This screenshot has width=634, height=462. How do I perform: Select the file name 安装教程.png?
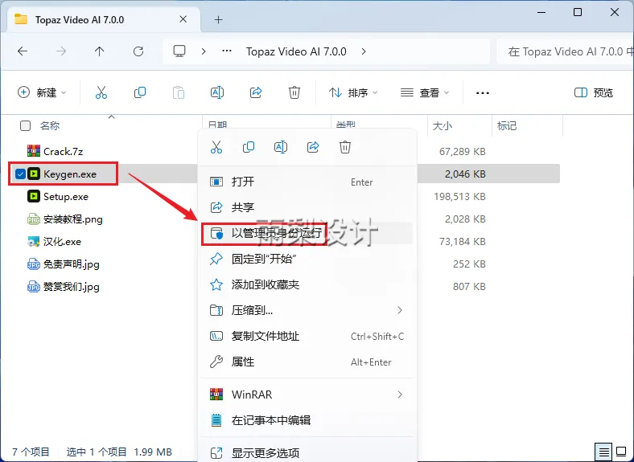coord(72,219)
